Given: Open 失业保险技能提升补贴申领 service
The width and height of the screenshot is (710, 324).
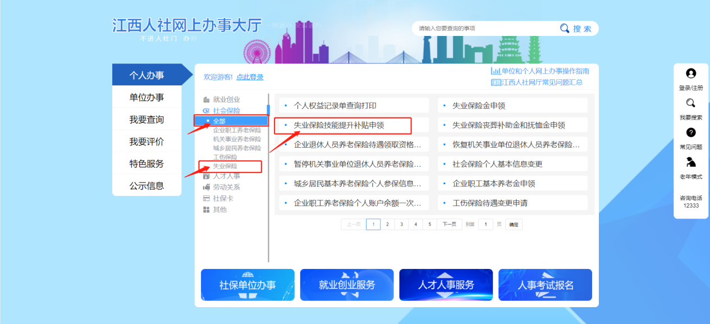Looking at the screenshot, I should 338,125.
